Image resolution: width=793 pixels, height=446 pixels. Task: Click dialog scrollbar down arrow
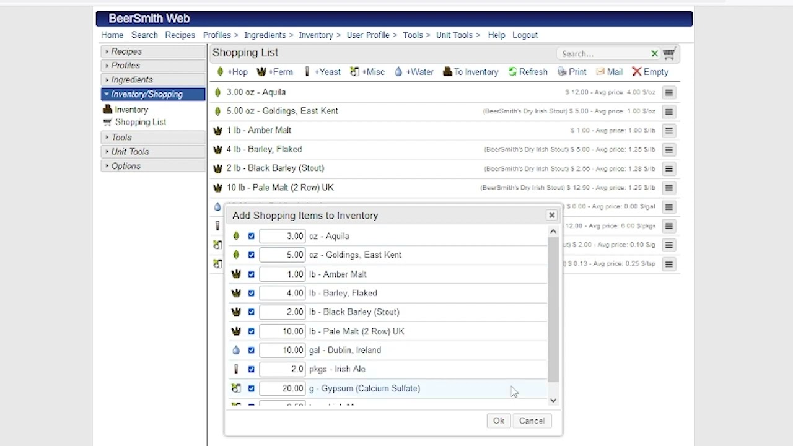click(553, 401)
